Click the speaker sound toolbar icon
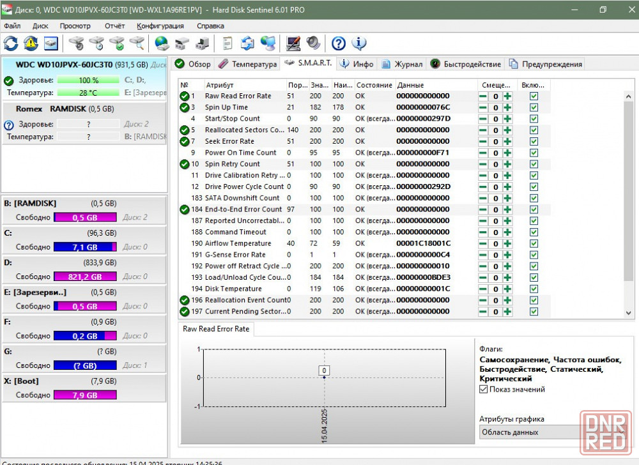 [313, 43]
